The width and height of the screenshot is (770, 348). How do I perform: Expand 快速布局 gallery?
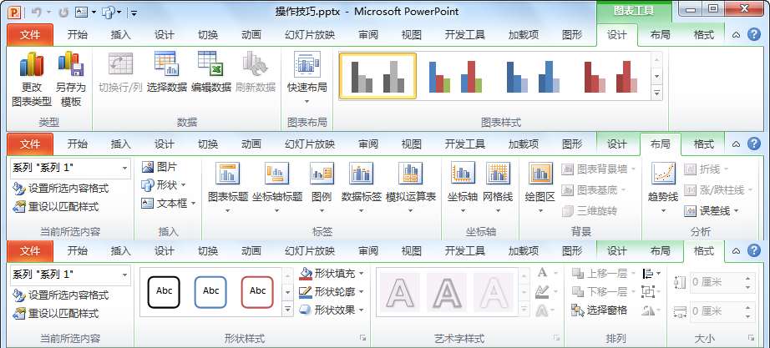[307, 78]
